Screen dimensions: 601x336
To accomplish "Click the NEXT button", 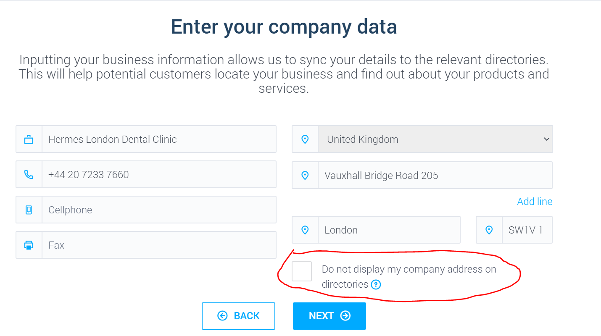I will click(329, 316).
